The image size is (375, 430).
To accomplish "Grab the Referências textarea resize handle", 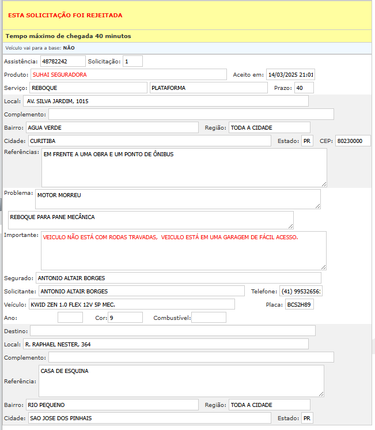I will coord(324,184).
